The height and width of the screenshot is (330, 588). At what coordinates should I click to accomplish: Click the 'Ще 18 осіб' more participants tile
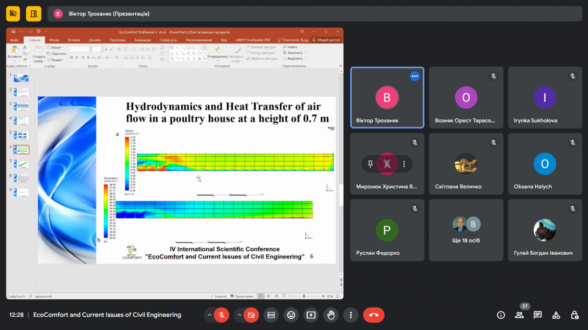point(466,230)
